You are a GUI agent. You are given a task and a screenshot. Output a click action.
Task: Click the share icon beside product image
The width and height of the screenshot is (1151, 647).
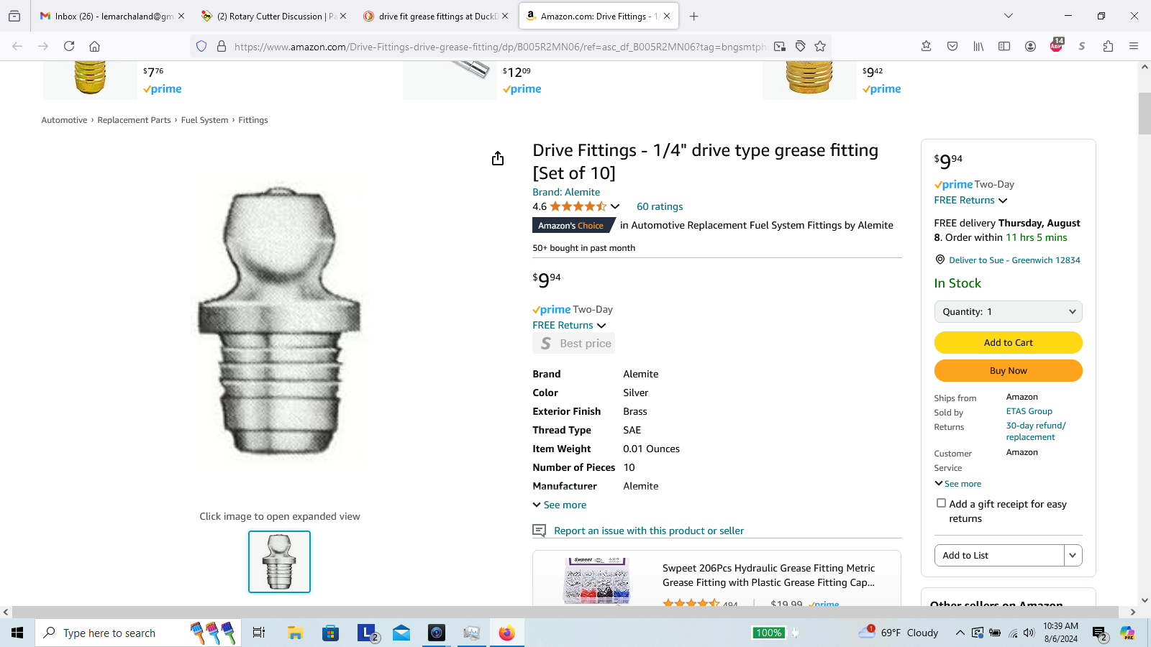click(x=498, y=159)
